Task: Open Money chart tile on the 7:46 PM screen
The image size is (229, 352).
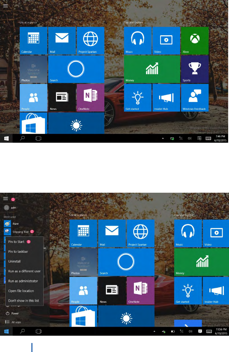Action: click(152, 69)
